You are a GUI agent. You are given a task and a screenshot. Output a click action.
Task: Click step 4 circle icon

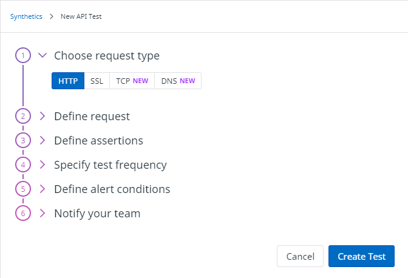point(22,164)
